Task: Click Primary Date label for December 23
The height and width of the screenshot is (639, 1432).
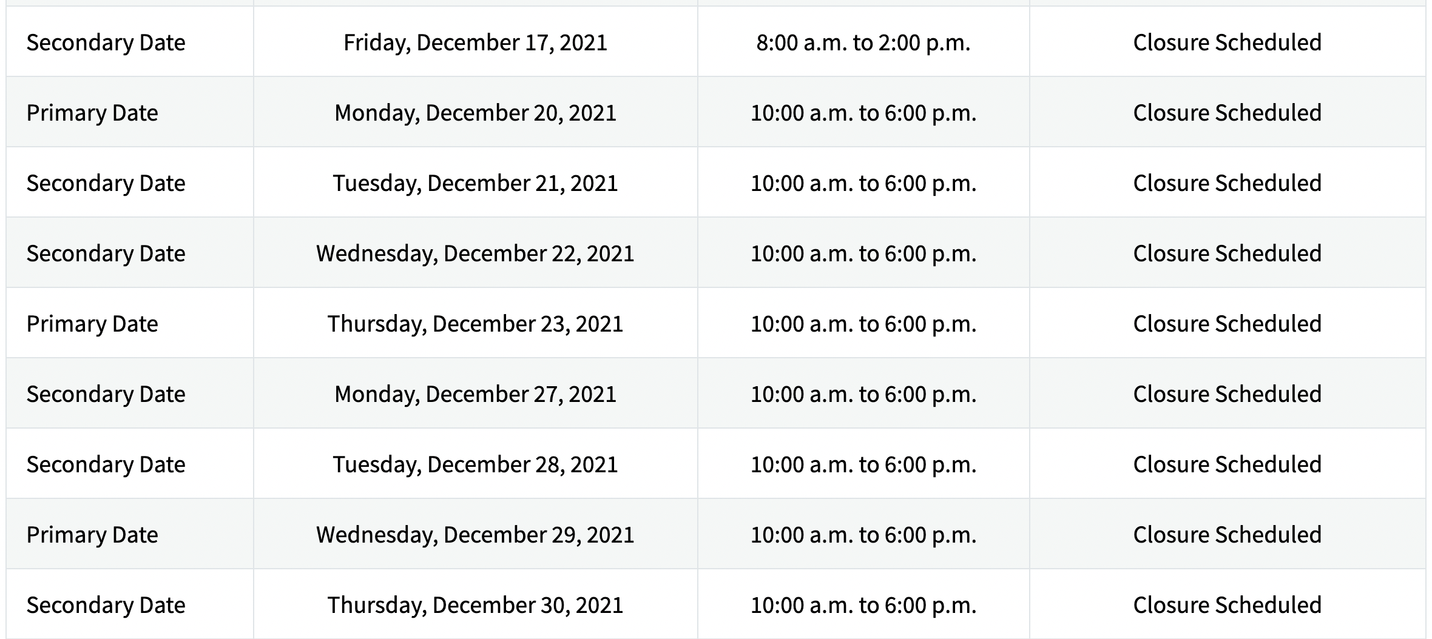Action: (x=92, y=324)
